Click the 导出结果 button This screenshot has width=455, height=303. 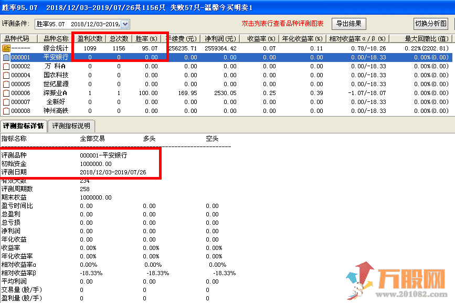click(x=349, y=24)
